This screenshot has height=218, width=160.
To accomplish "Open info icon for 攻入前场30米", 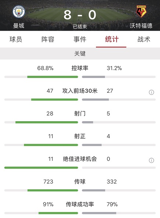I will tap(151, 92).
